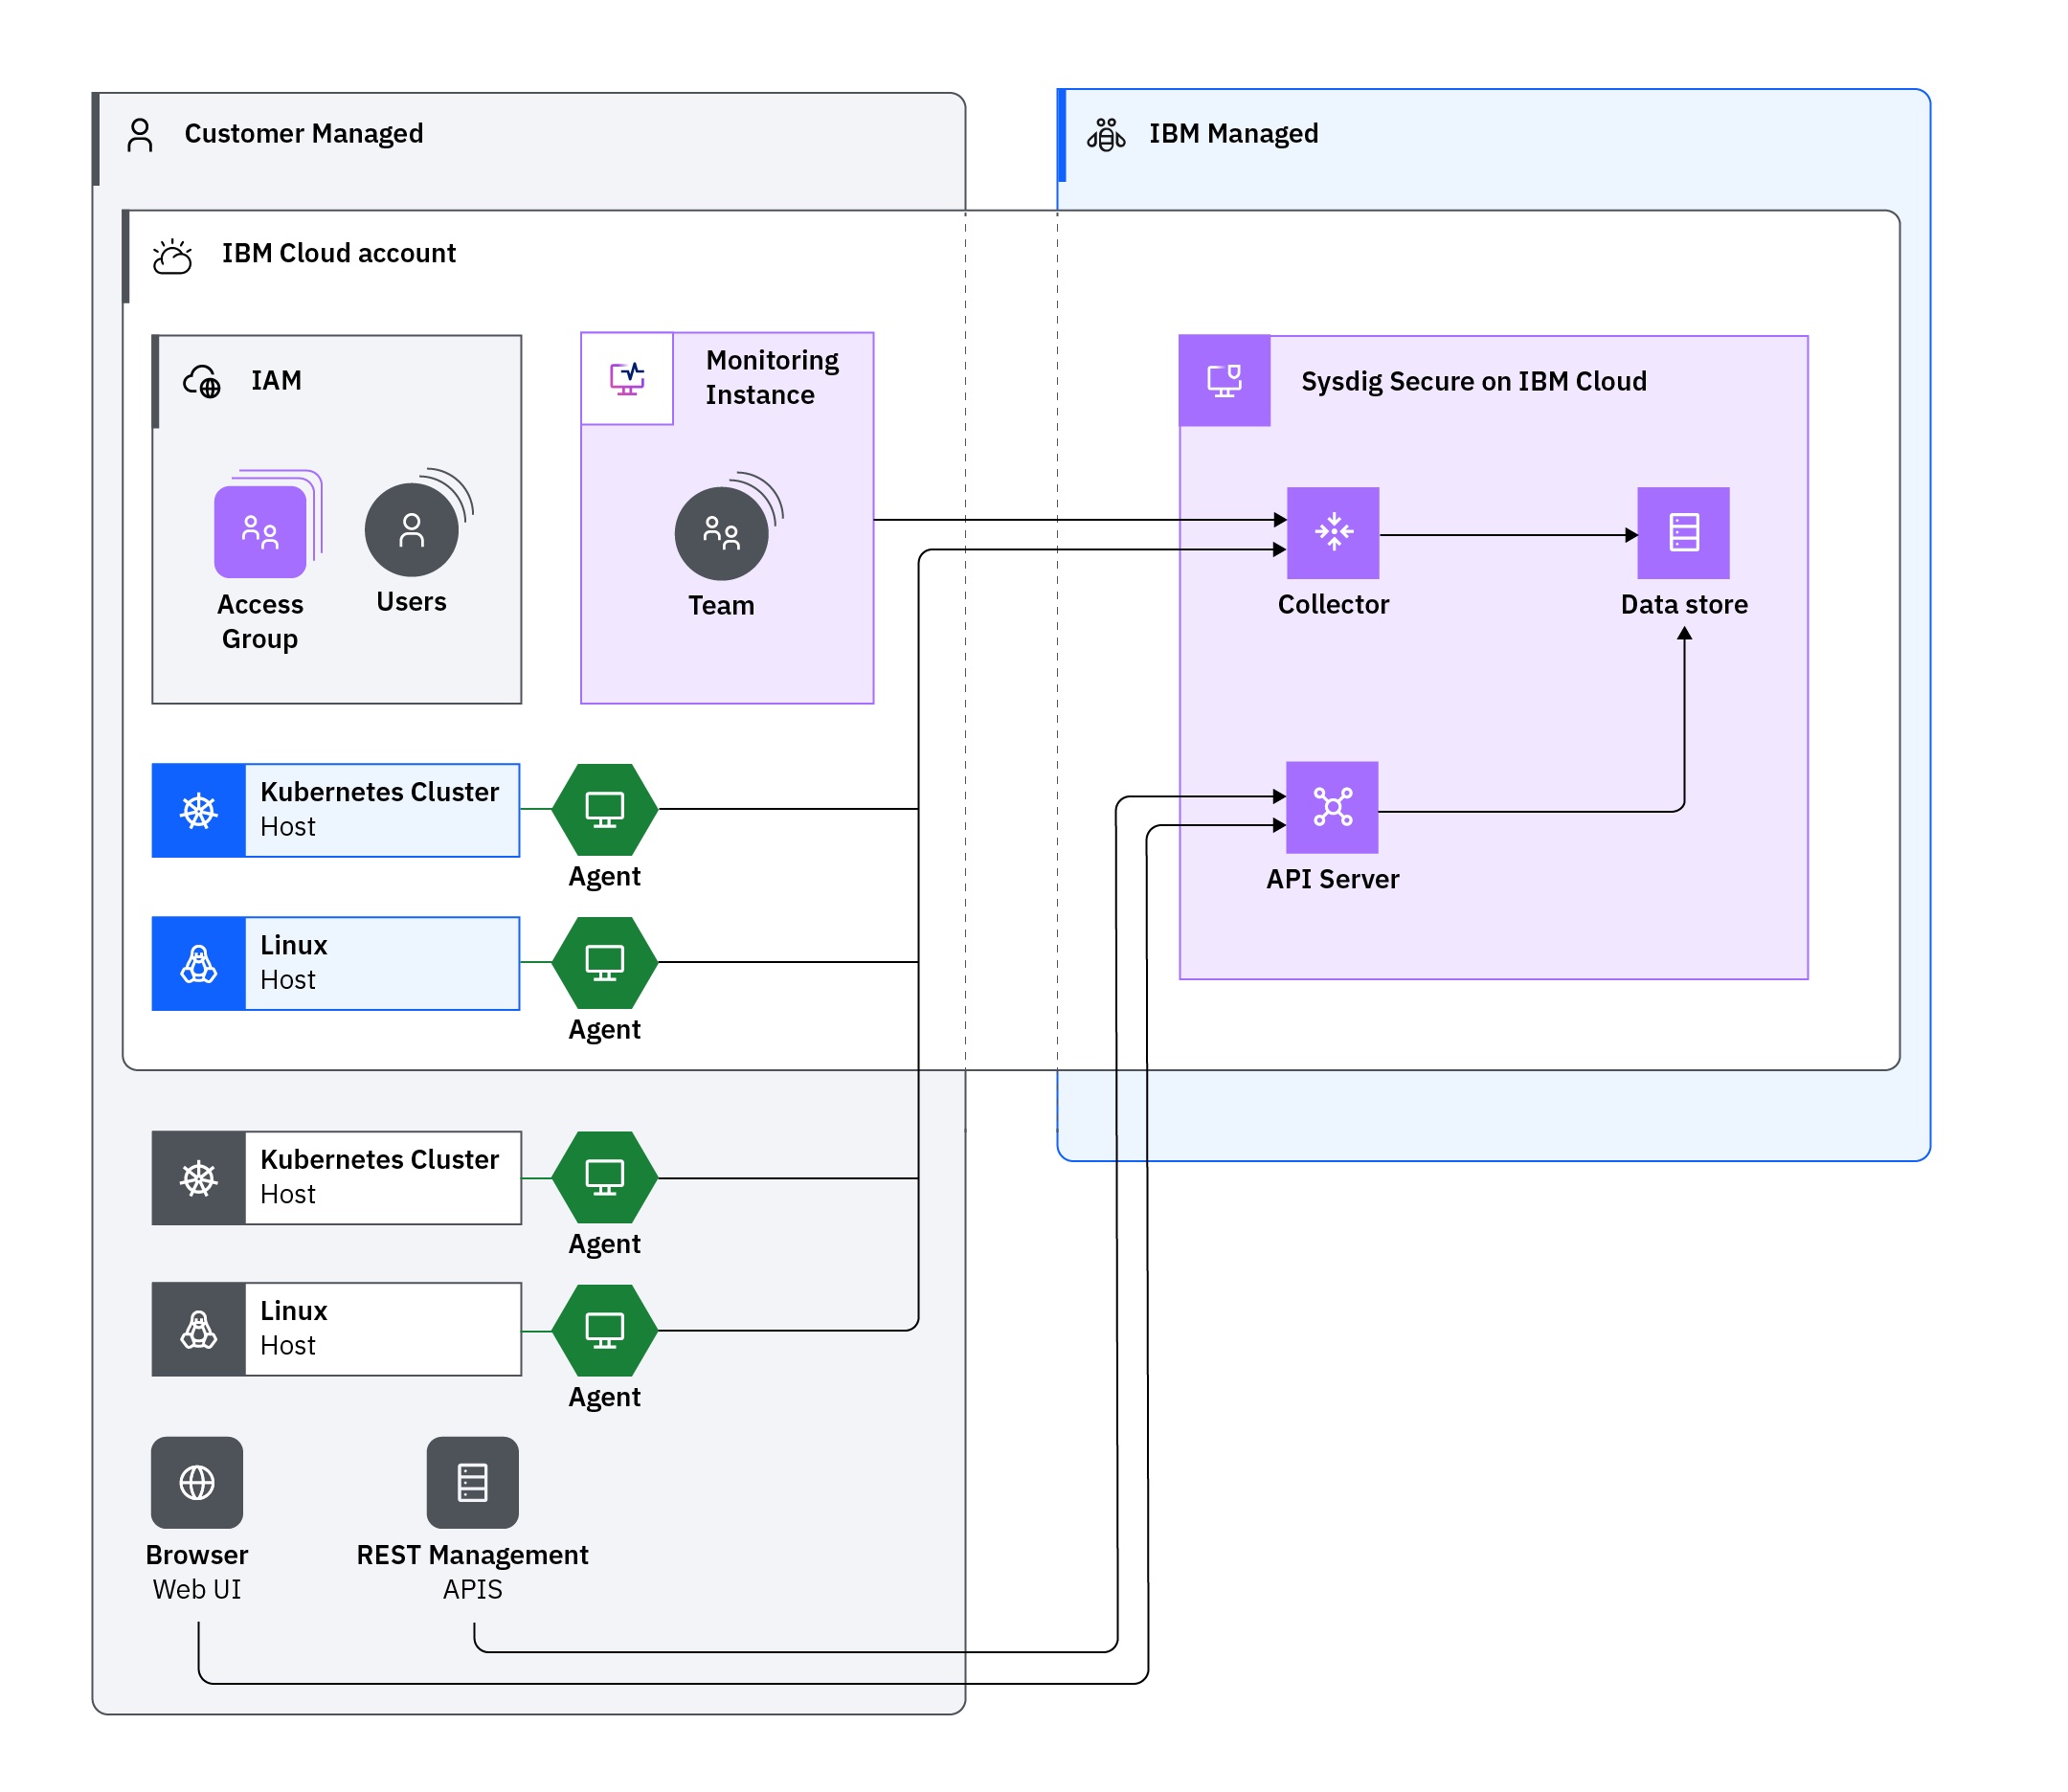The height and width of the screenshot is (1792, 2068).
Task: Click the 'Browser Web UI' caption
Action: click(197, 1573)
